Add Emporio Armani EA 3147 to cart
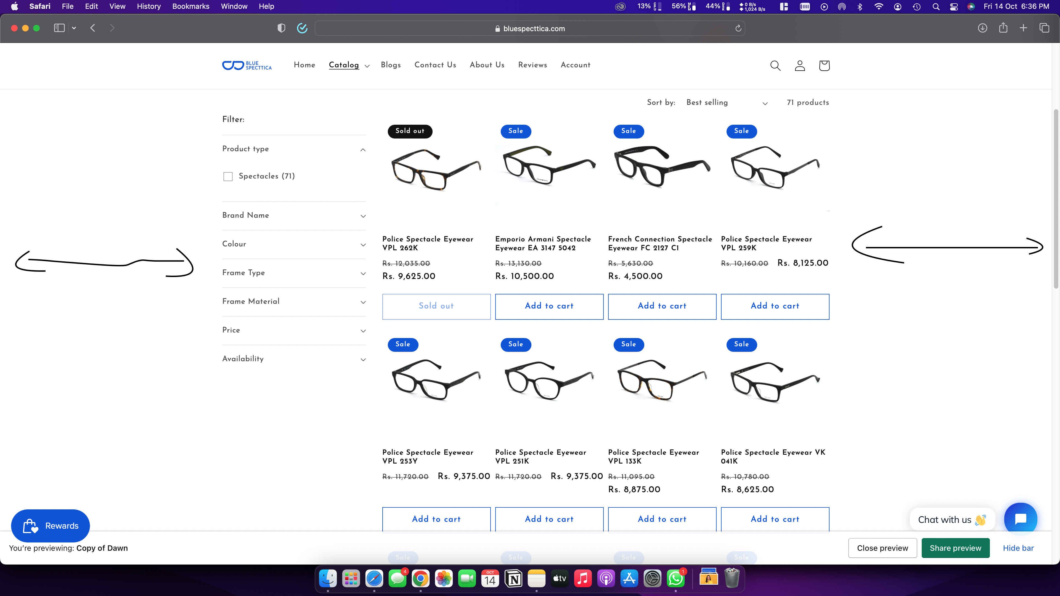Image resolution: width=1060 pixels, height=596 pixels. click(549, 306)
